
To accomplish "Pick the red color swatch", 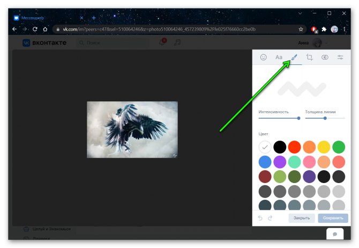I will click(295, 147).
